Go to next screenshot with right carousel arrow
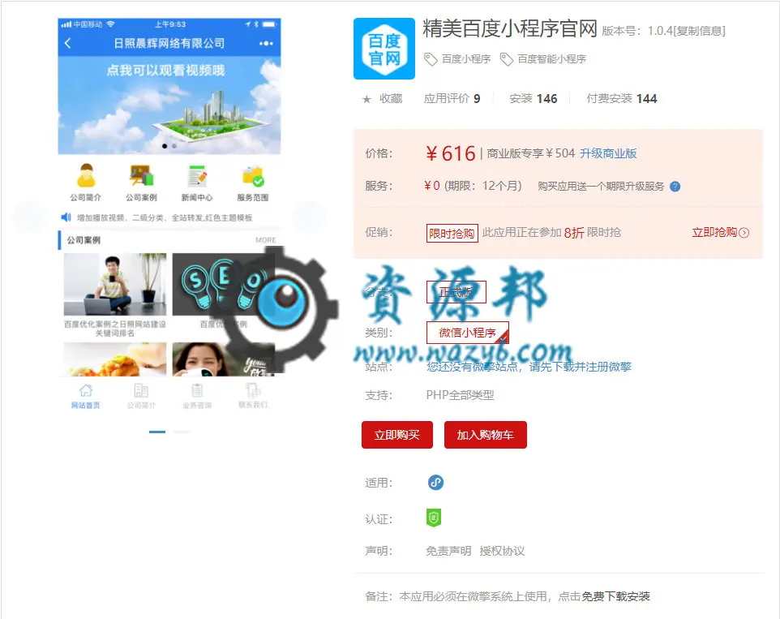780x619 pixels. pos(309,217)
